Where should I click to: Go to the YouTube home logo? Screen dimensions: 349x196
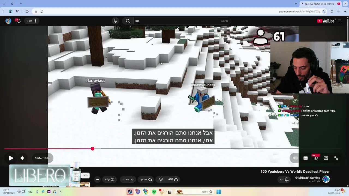pyautogui.click(x=326, y=21)
